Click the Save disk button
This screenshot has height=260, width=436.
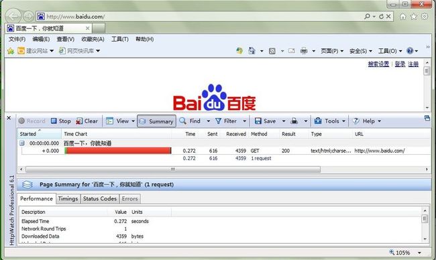[x=265, y=121]
